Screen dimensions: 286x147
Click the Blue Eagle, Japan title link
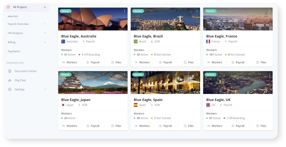(76, 100)
